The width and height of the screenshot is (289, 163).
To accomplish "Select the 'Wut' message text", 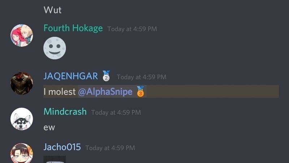I will pos(52,10).
